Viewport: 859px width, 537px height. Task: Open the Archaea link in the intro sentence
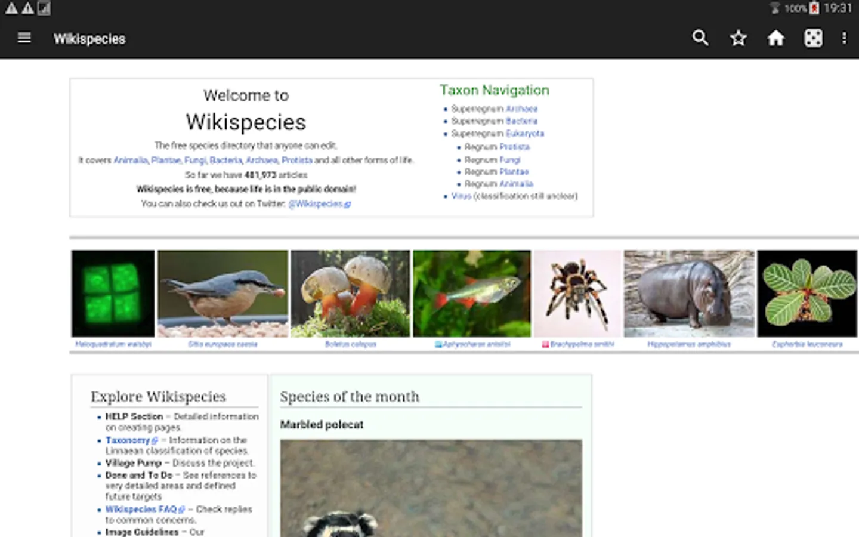point(262,160)
